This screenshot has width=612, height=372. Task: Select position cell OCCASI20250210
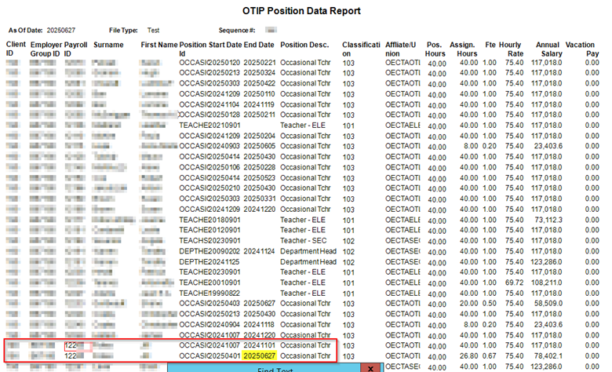[209, 188]
